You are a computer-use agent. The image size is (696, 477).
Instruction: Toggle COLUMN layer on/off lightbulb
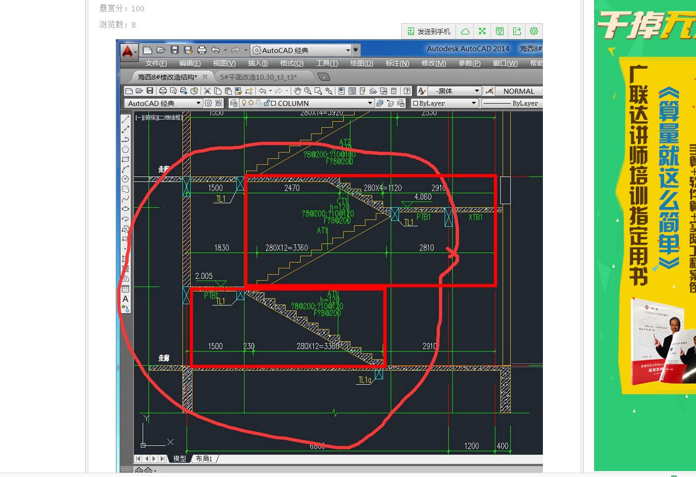click(x=244, y=103)
